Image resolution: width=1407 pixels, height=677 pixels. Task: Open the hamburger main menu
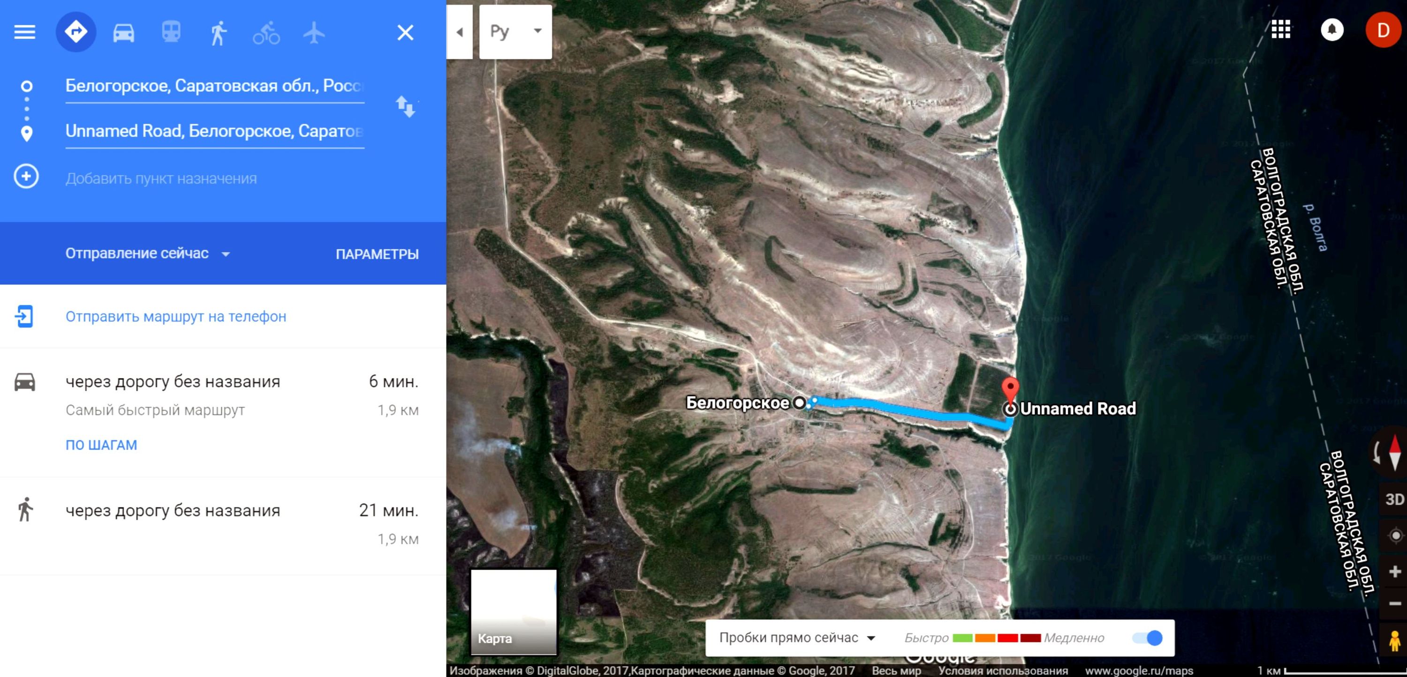(24, 32)
